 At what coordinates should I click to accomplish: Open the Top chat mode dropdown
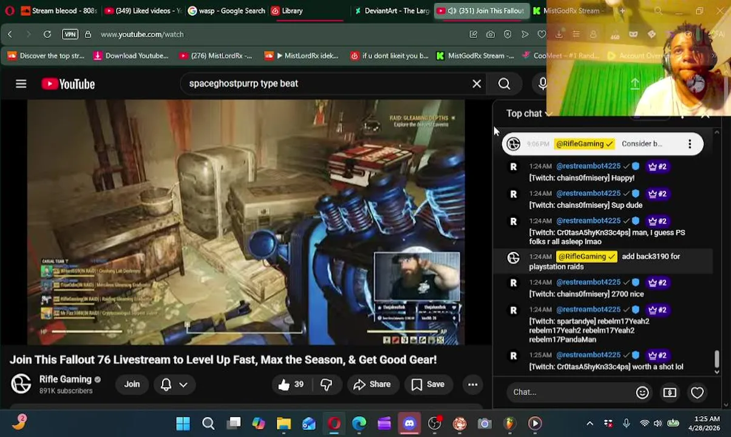[529, 113]
